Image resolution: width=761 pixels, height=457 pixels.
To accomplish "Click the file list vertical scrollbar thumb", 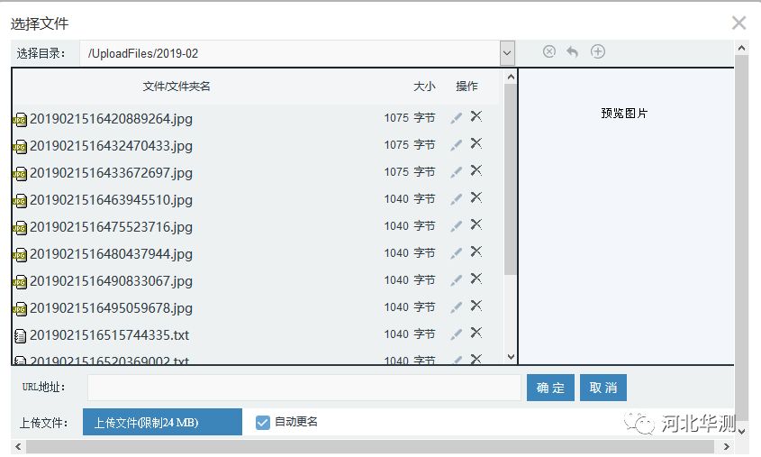I will [x=511, y=179].
